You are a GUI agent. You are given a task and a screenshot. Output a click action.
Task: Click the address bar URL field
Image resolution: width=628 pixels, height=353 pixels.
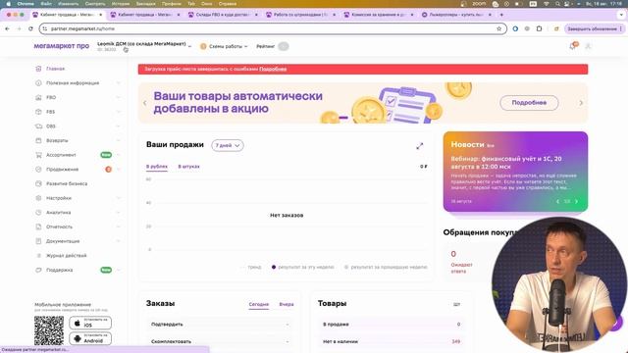point(273,28)
